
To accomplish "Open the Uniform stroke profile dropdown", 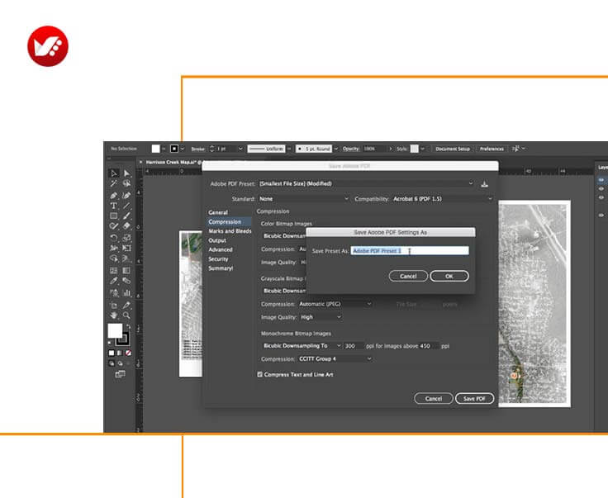I will pyautogui.click(x=269, y=149).
